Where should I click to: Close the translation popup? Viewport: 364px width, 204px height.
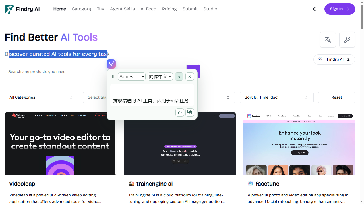pos(190,76)
